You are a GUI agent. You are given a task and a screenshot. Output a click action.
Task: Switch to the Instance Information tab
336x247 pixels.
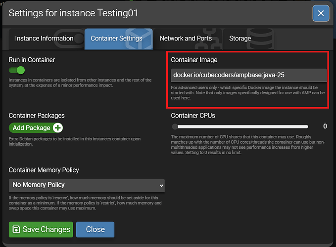[x=44, y=39]
